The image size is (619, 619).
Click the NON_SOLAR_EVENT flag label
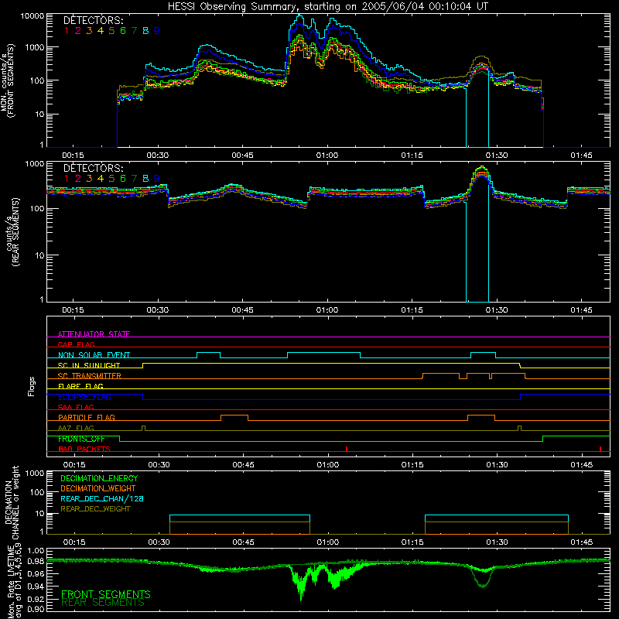coord(94,355)
